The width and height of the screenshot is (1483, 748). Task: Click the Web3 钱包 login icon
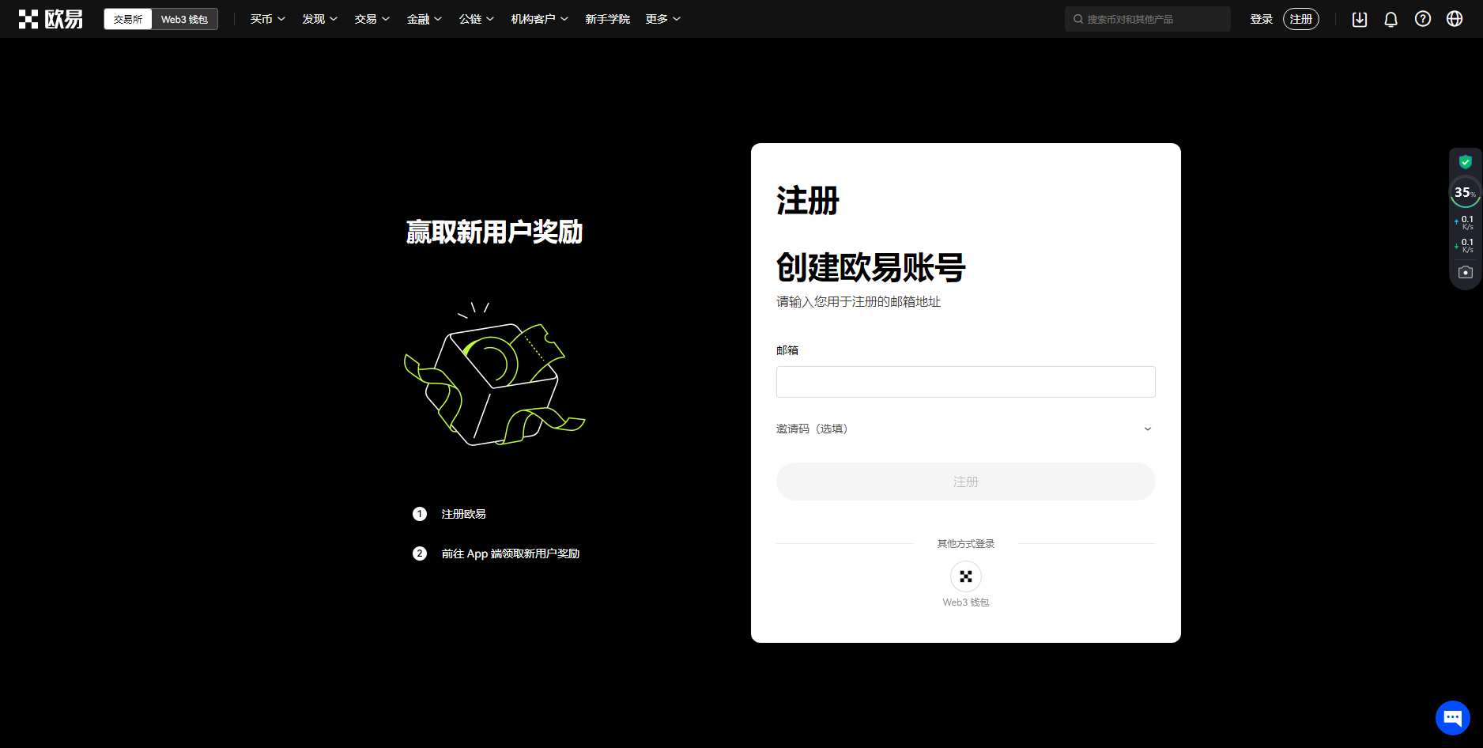[x=966, y=576]
